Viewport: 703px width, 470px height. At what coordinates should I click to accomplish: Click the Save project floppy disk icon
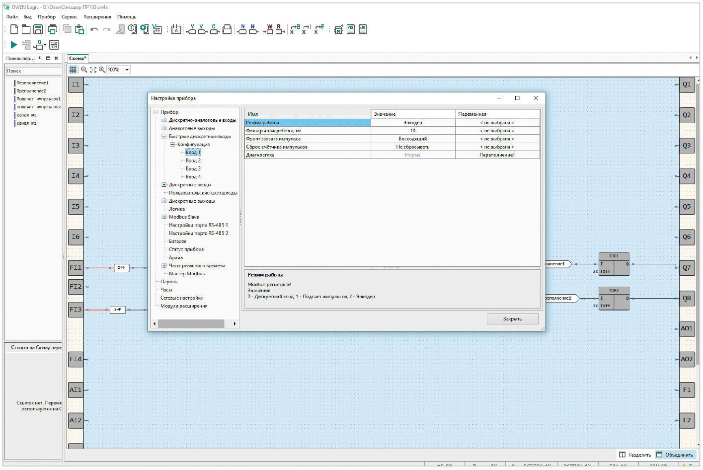(x=38, y=30)
